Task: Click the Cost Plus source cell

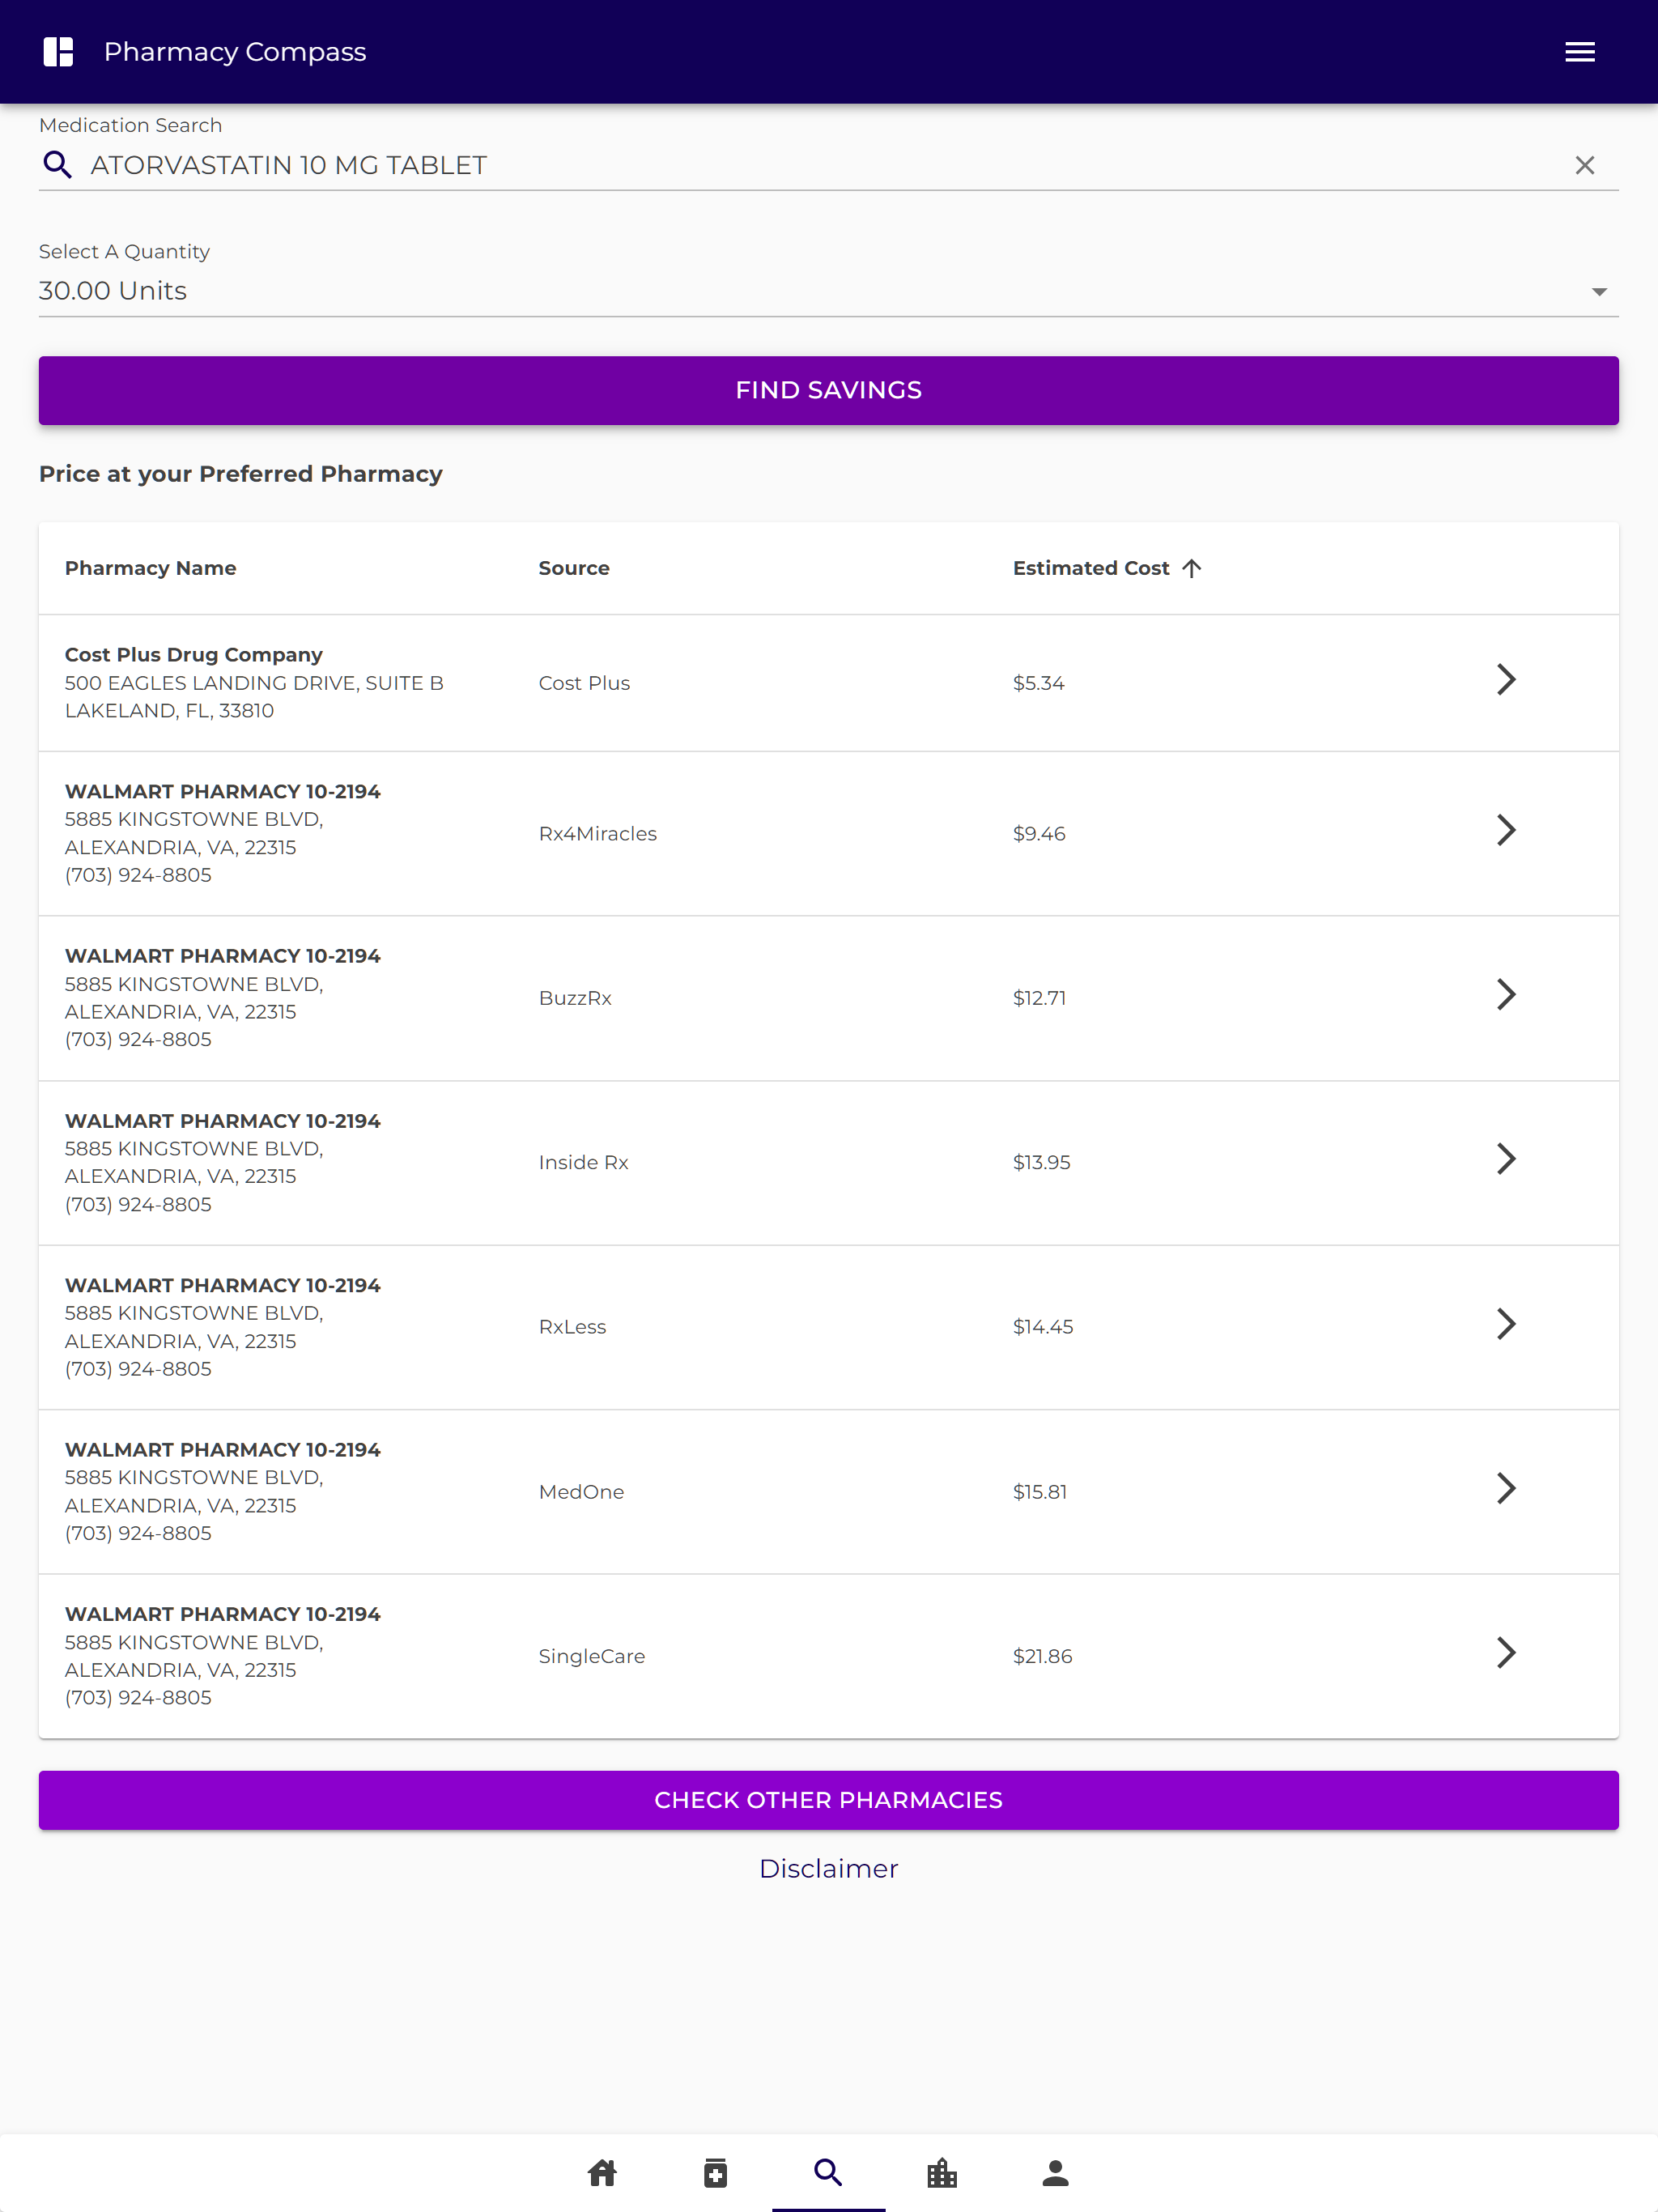Action: click(584, 683)
